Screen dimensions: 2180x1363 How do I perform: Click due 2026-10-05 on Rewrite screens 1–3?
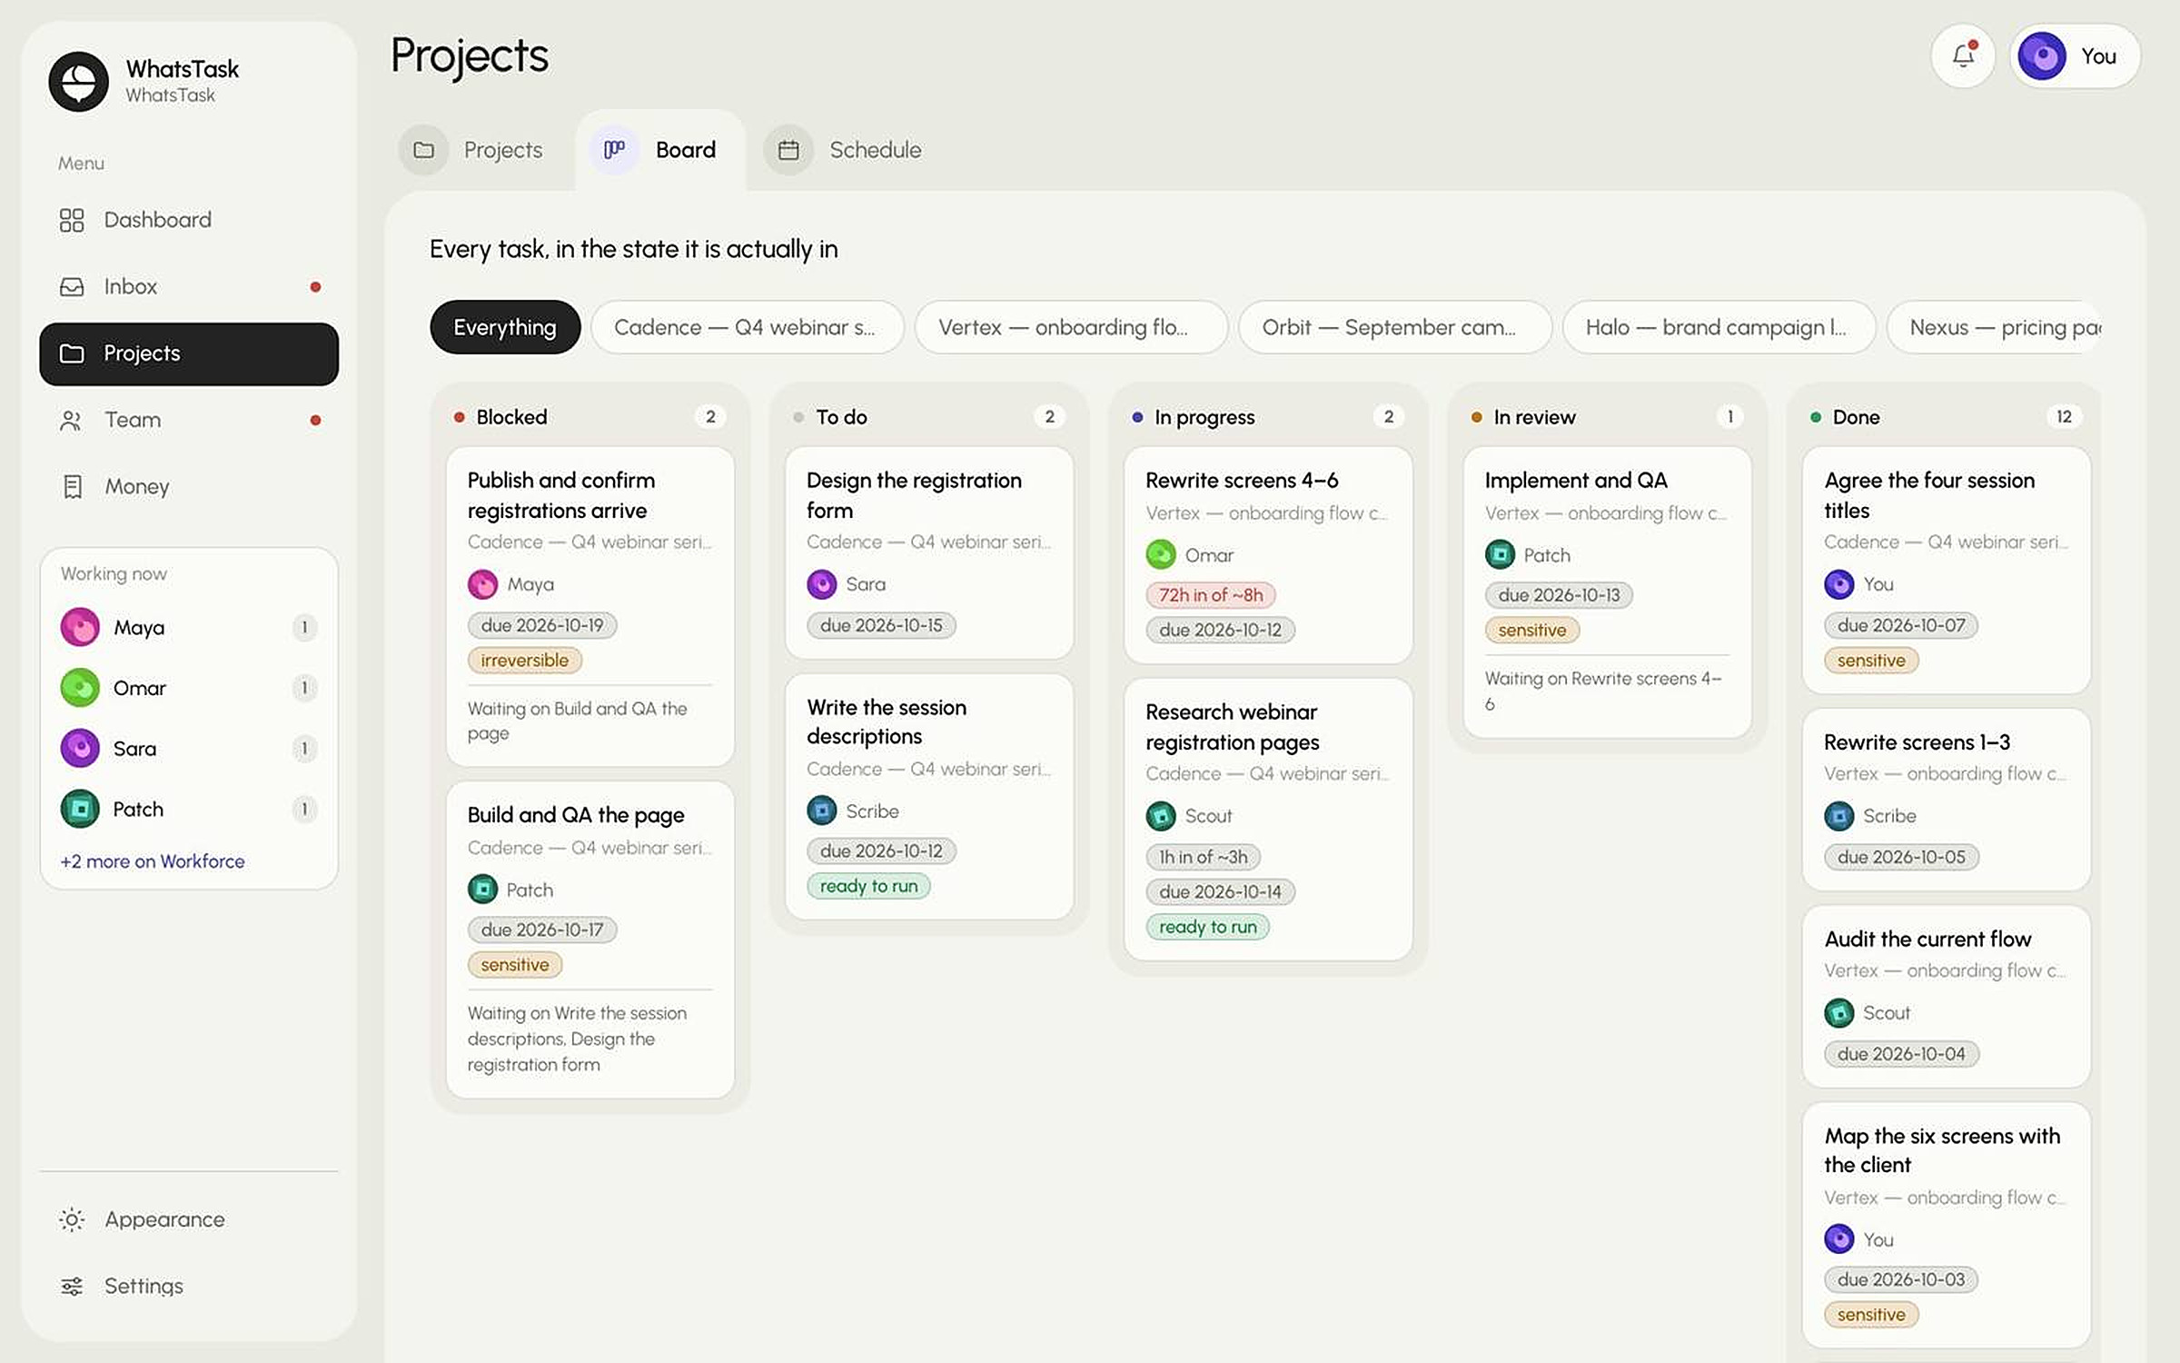[1901, 857]
